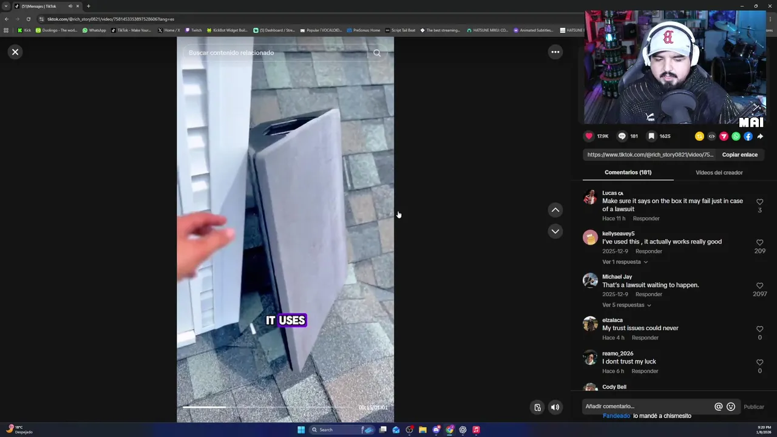This screenshot has width=777, height=437.
Task: Open kellyseavey5's profile avatar
Action: (590, 237)
